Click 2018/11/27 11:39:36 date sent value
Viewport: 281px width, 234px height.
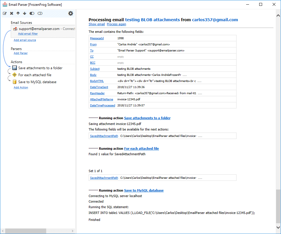[x=131, y=87]
